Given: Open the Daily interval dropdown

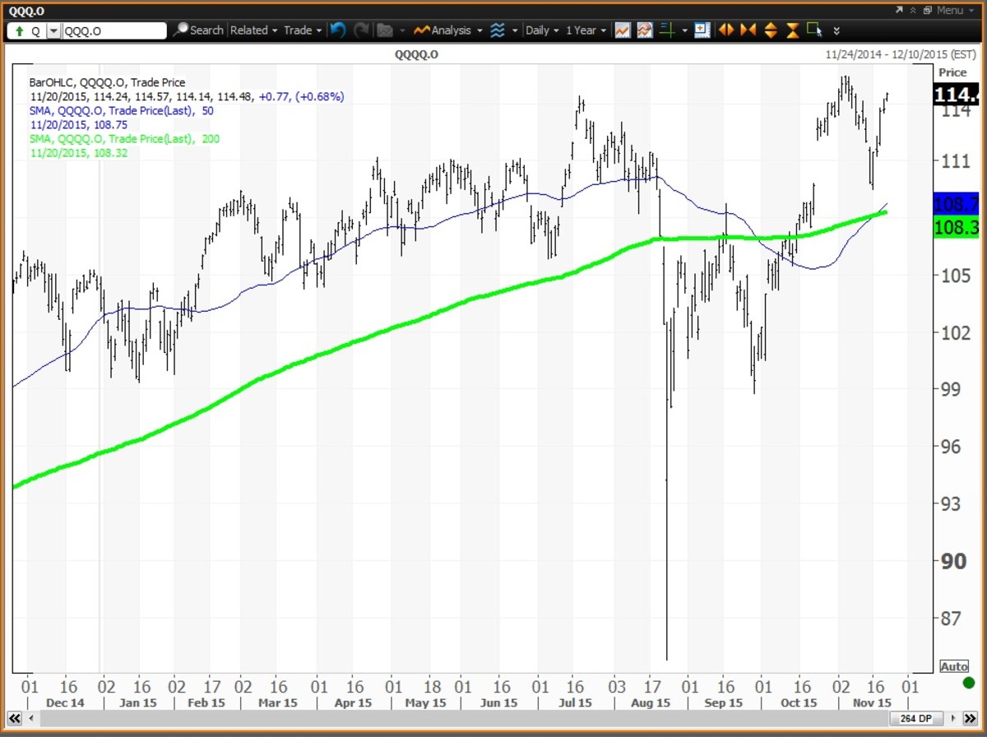Looking at the screenshot, I should [x=541, y=30].
